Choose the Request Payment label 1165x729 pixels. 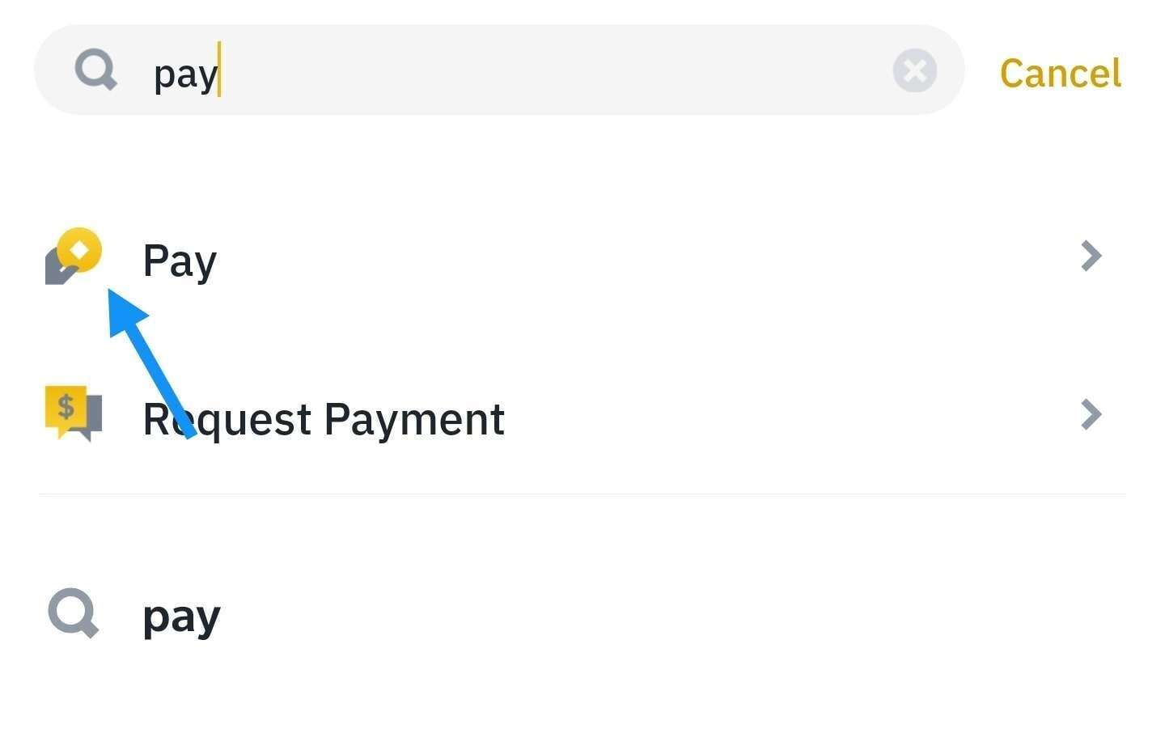click(x=324, y=419)
